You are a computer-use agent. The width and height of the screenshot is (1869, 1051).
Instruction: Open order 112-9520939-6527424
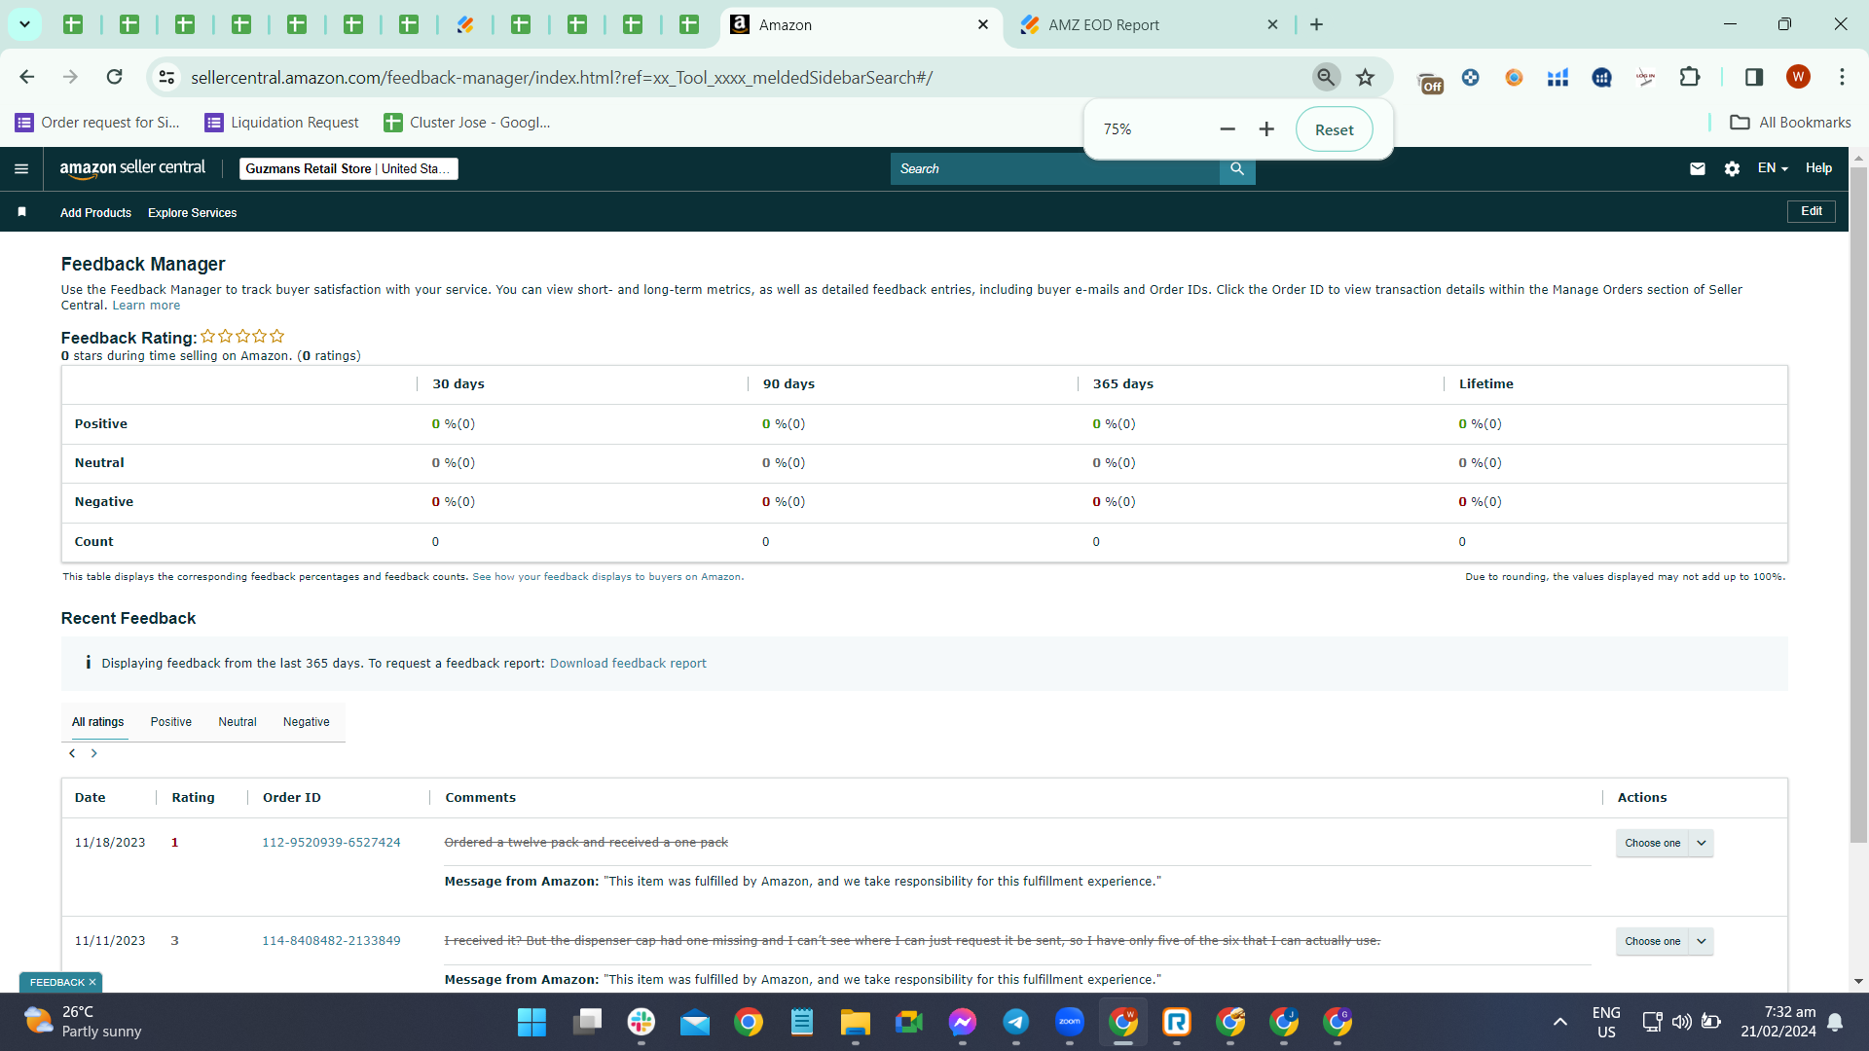[331, 843]
